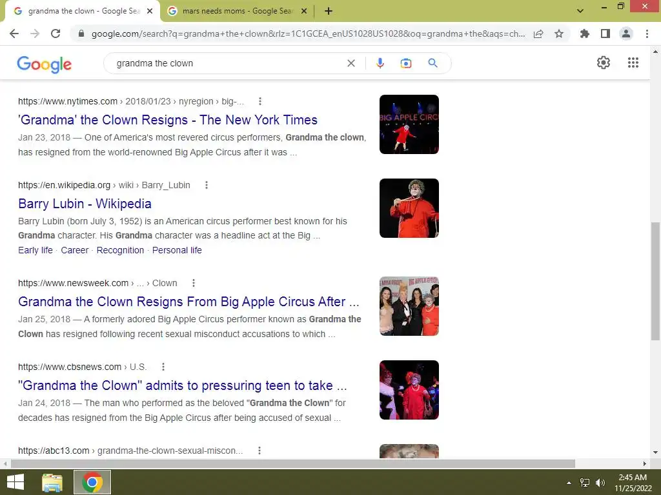Click the horizontal scrollbar thumb
The image size is (661, 495).
(x=293, y=464)
